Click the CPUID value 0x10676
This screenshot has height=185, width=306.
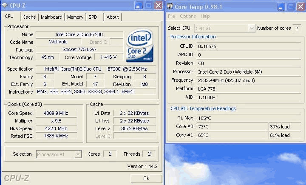(x=249, y=46)
